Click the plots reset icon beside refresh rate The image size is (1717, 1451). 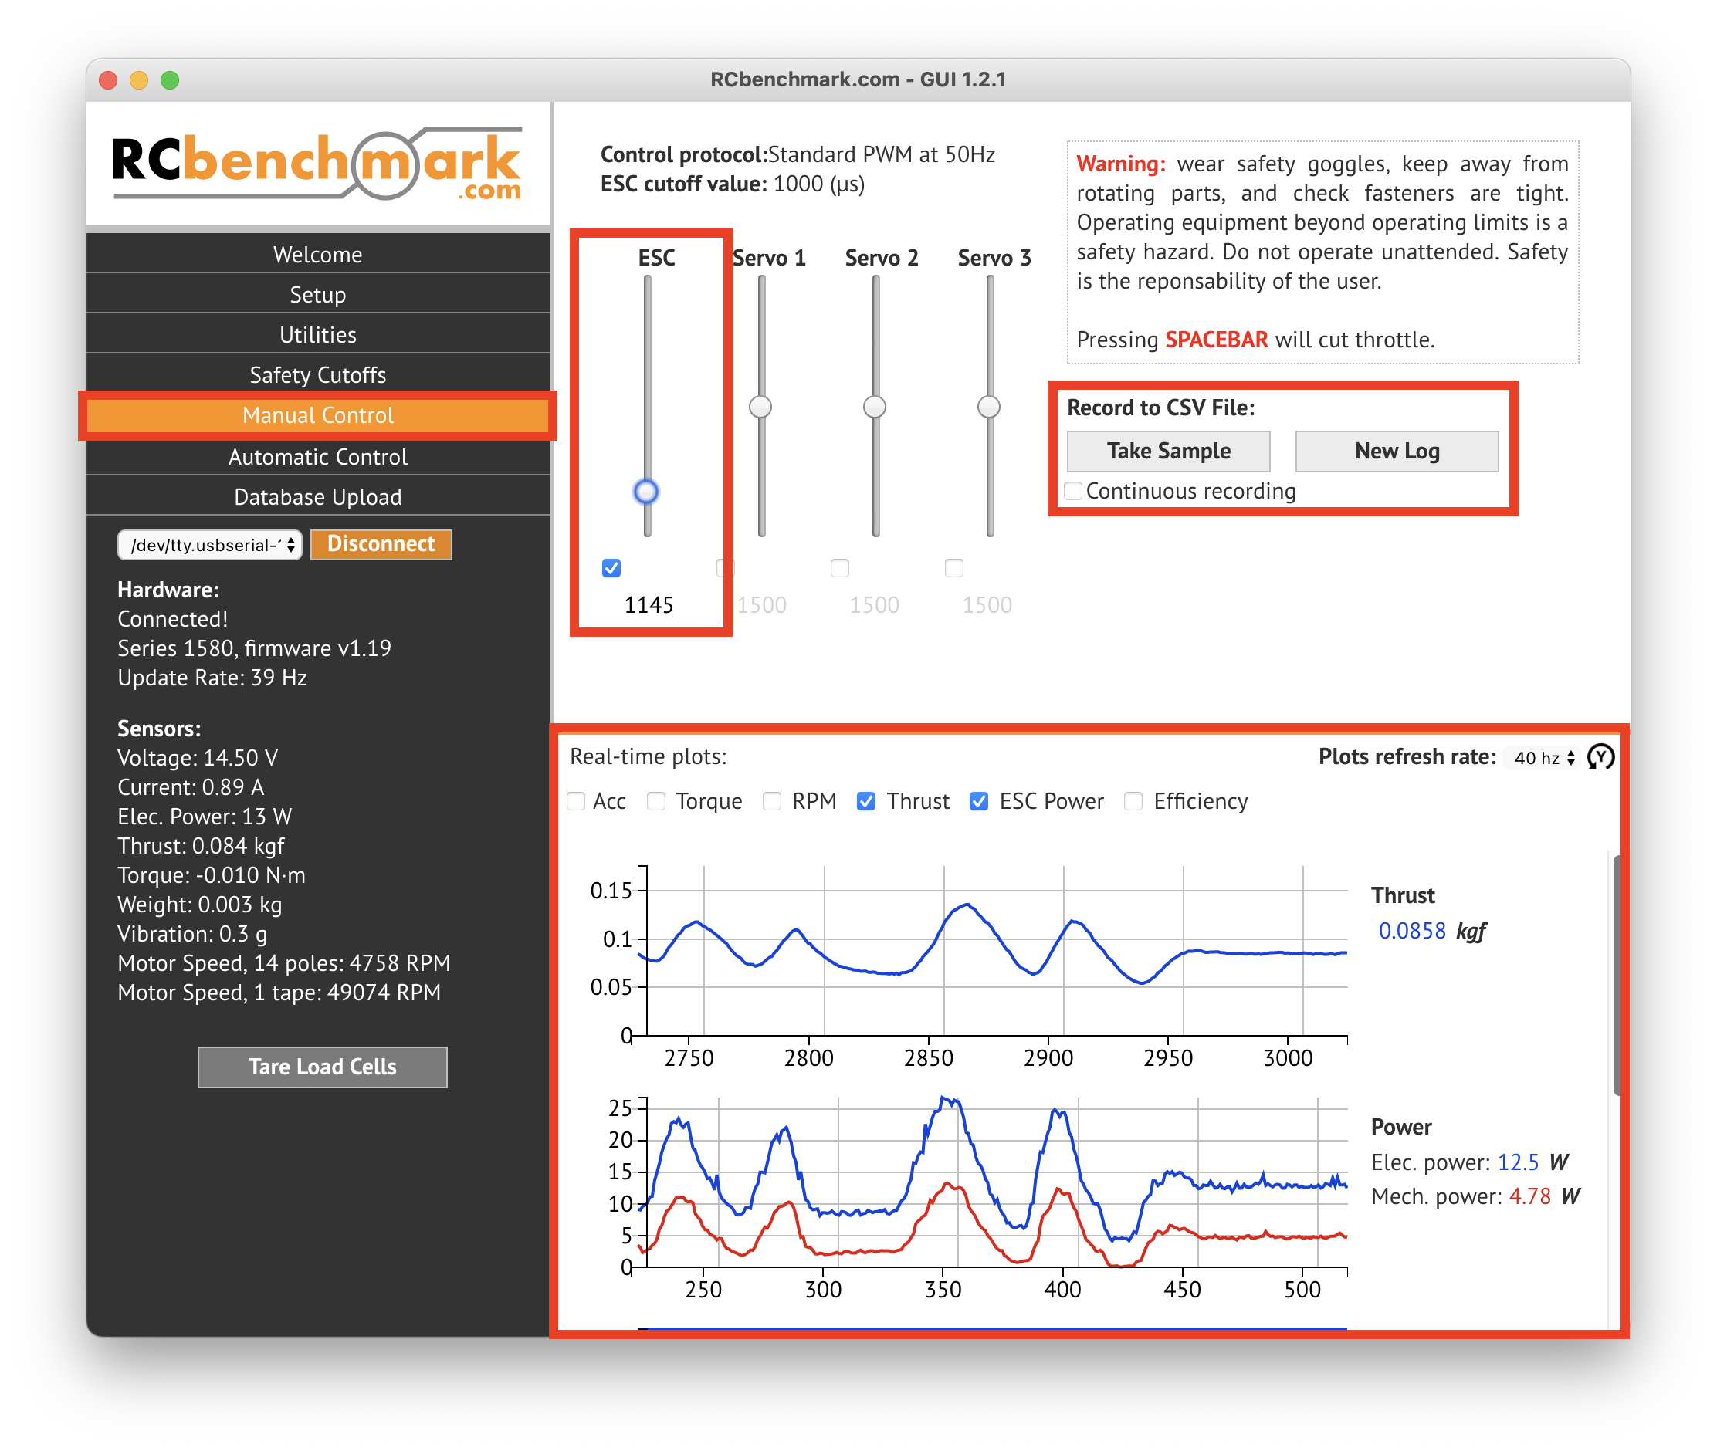pos(1600,756)
